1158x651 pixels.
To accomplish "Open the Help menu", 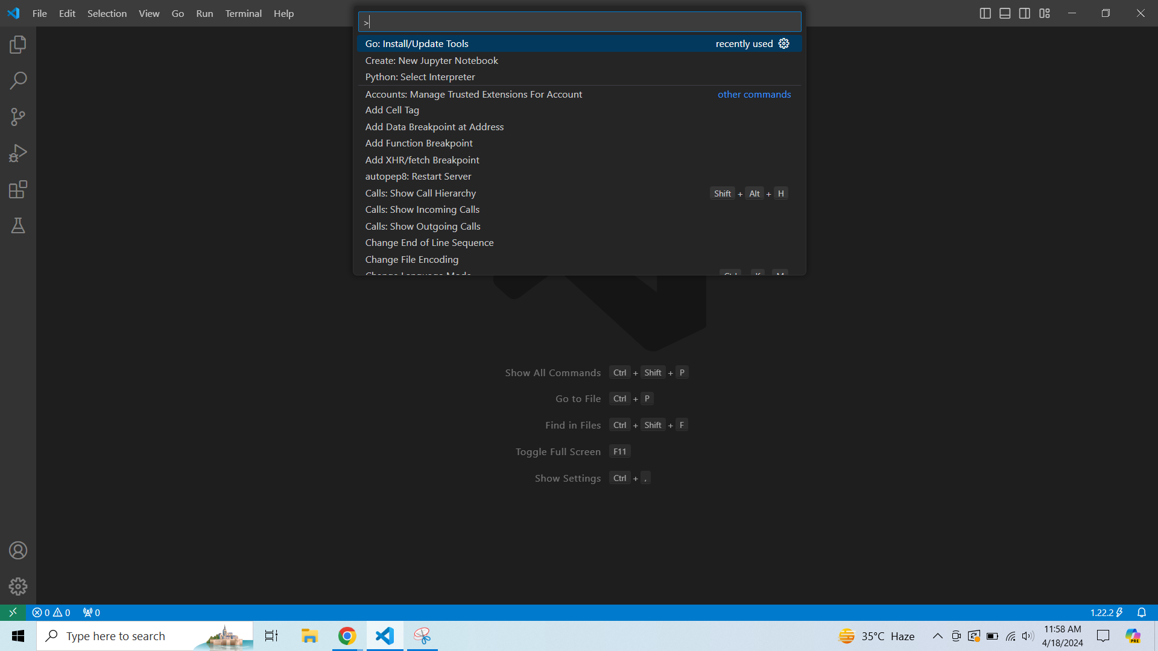I will coord(283,13).
